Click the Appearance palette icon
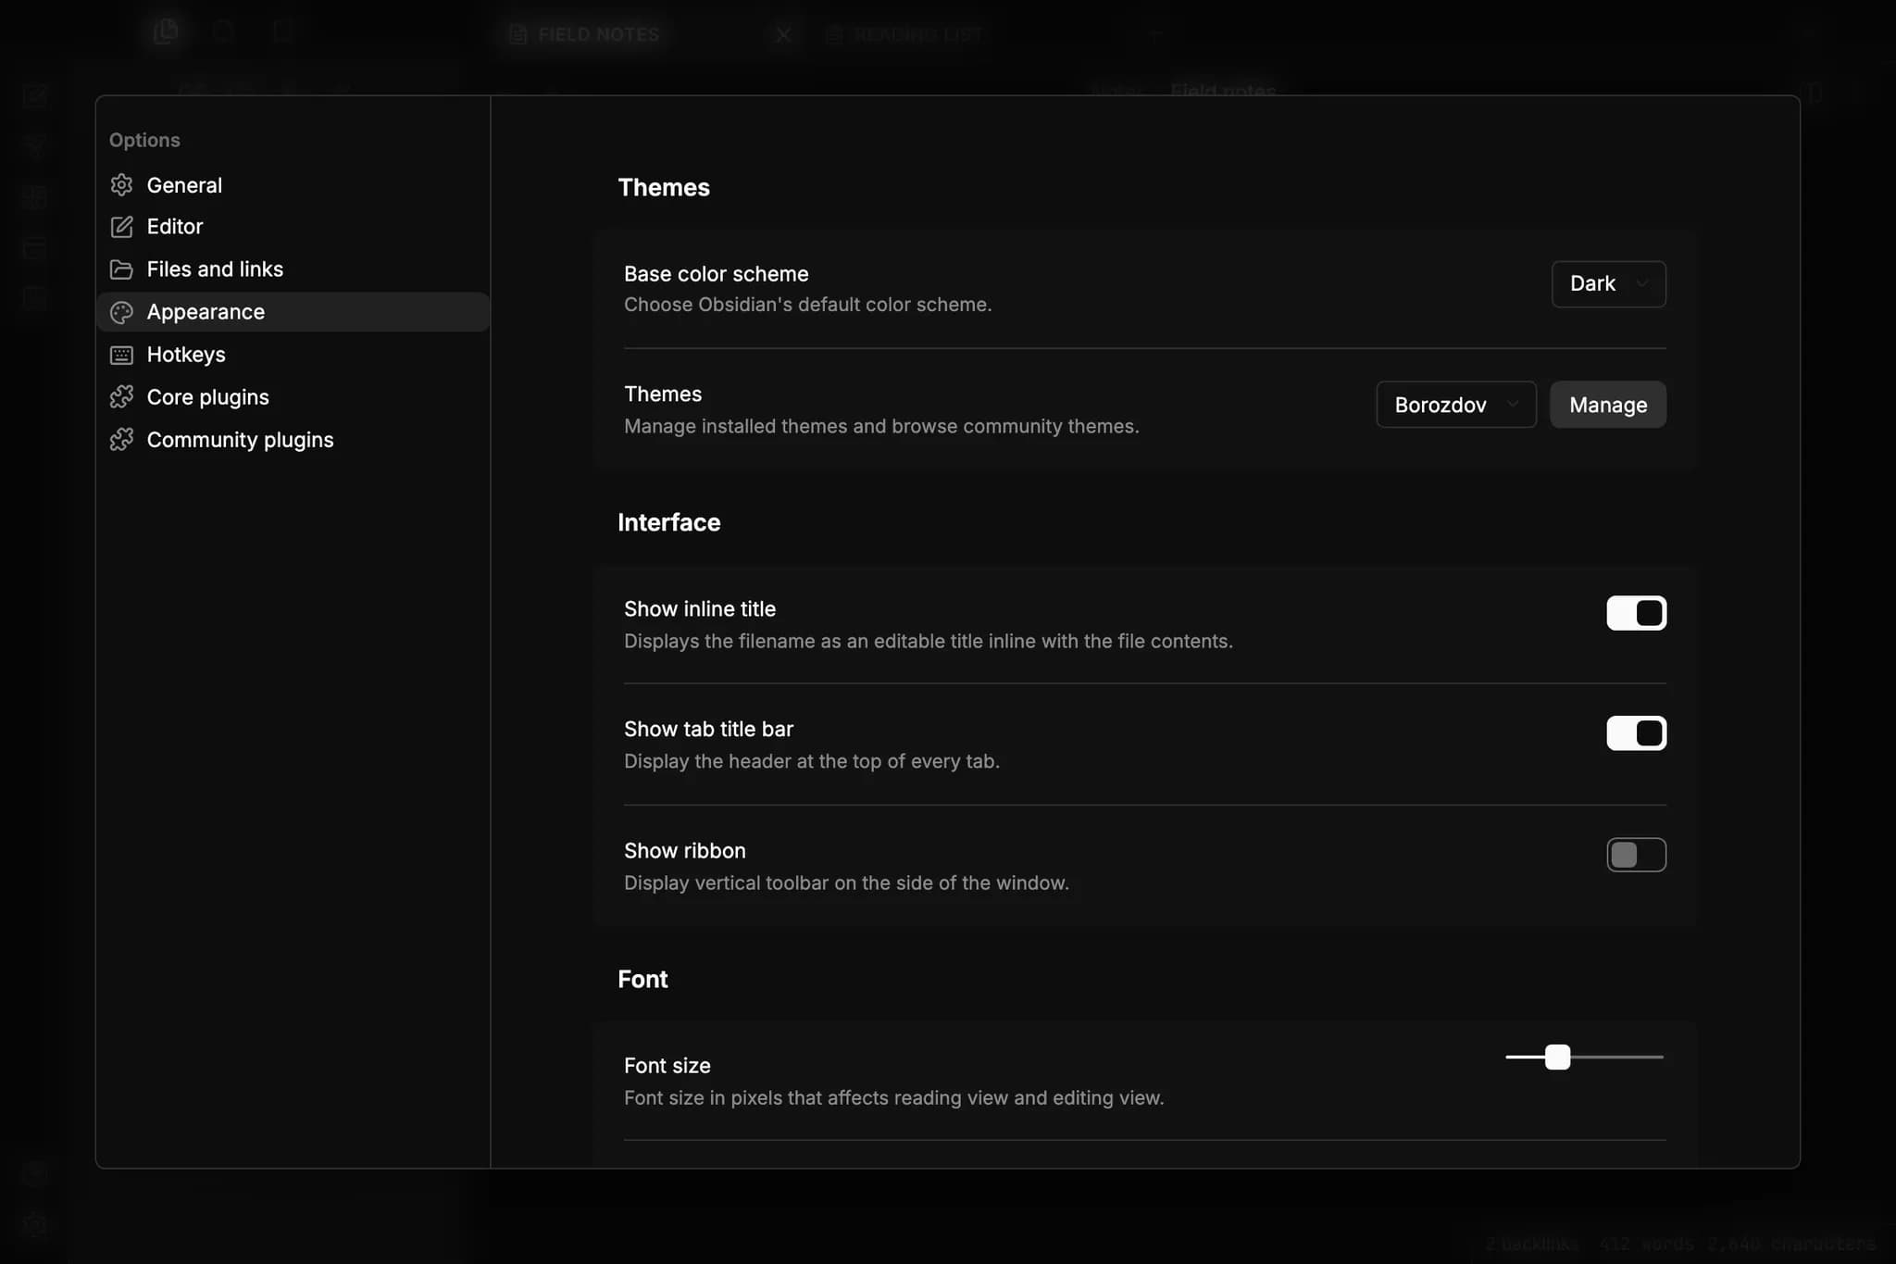Viewport: 1896px width, 1264px height. pos(121,312)
